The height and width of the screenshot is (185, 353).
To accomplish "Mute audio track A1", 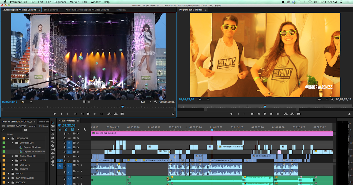I will point(78,165).
